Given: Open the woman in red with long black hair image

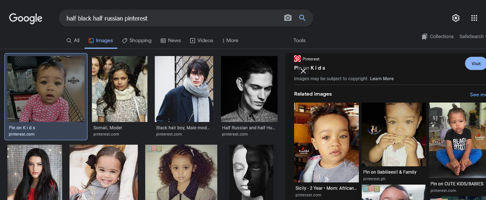Looking at the screenshot, I should [x=35, y=172].
